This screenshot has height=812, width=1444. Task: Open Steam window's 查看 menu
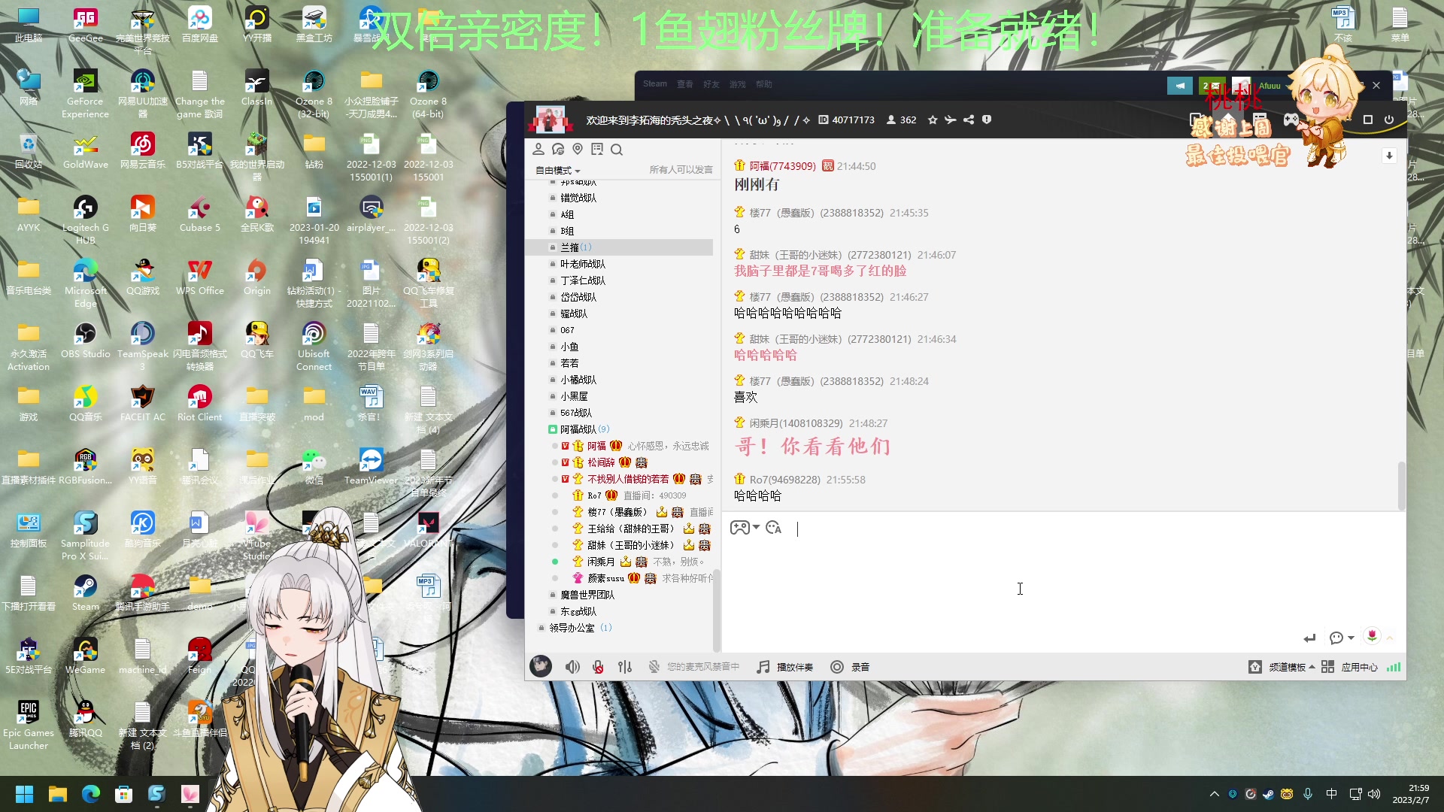(684, 84)
